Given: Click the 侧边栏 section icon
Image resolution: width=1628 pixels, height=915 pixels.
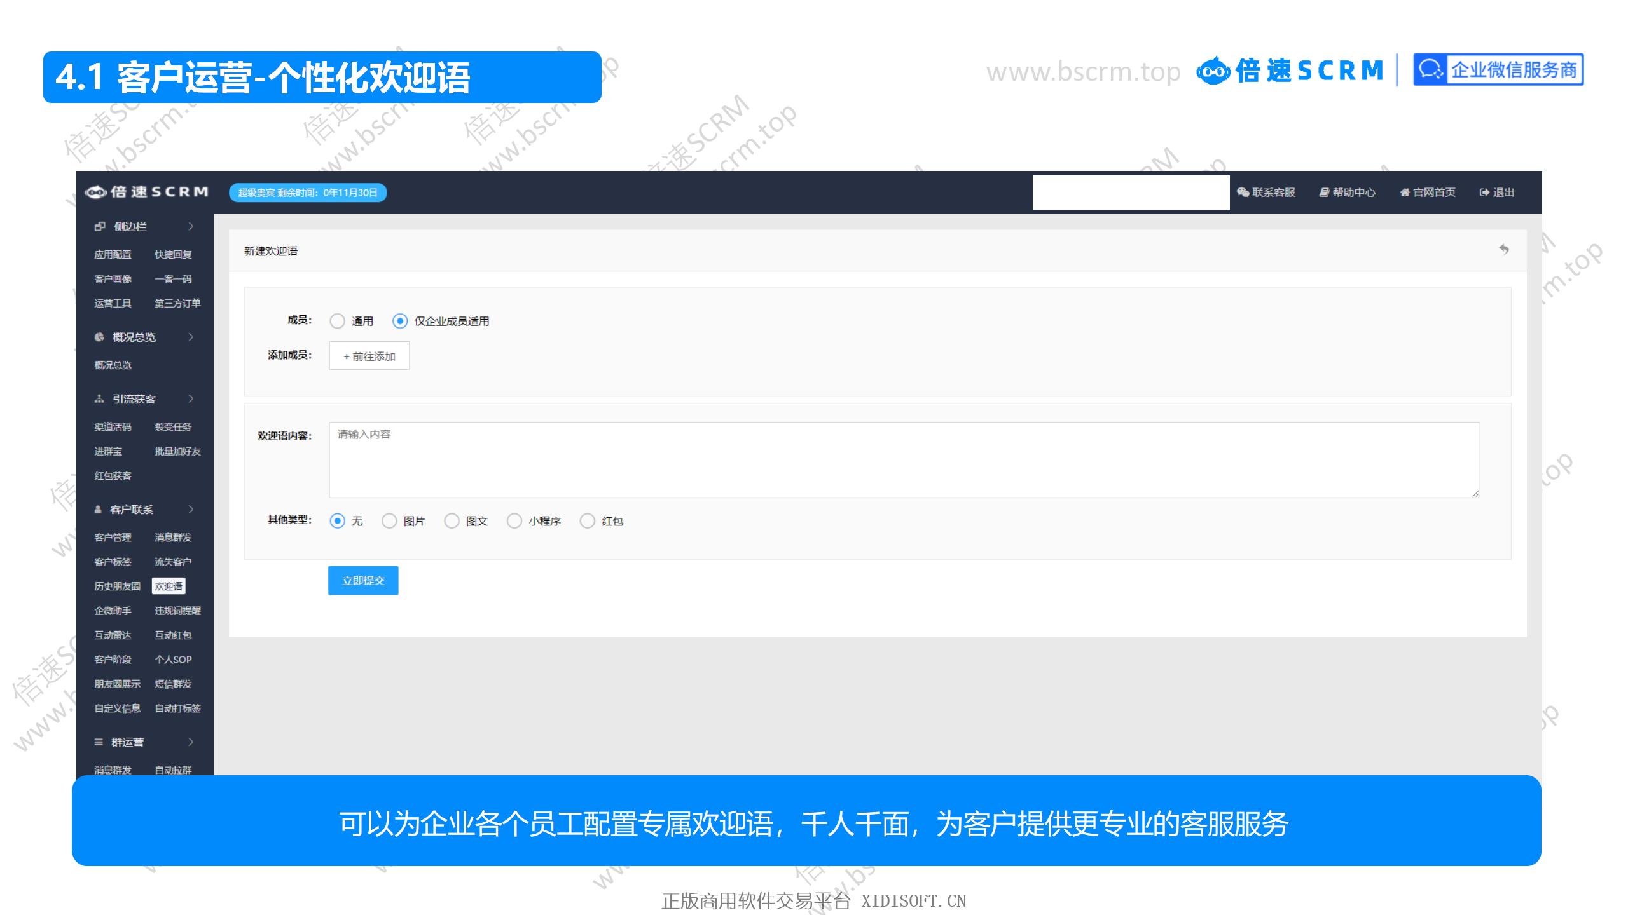Looking at the screenshot, I should (99, 226).
